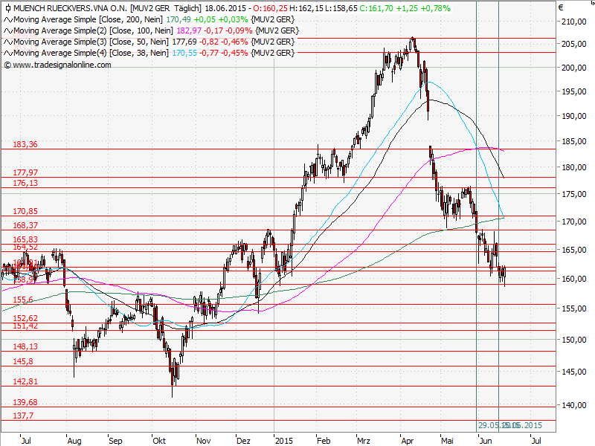This screenshot has height=446, width=595.
Task: Click the wave icon for Moving Average Simple(4)
Action: pyautogui.click(x=8, y=53)
